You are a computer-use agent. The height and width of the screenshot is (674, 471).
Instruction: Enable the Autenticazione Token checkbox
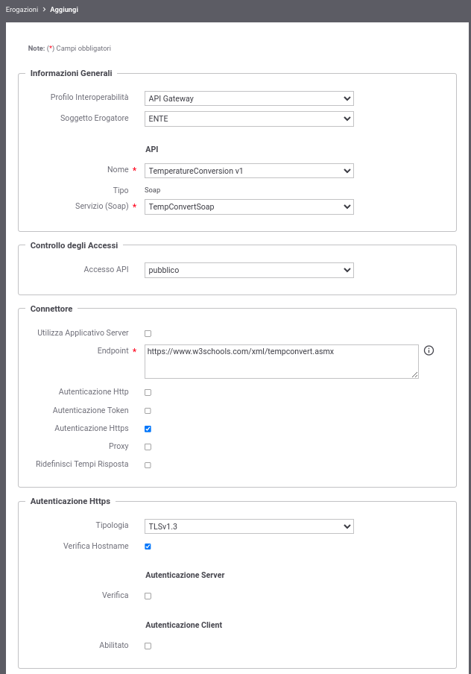148,411
